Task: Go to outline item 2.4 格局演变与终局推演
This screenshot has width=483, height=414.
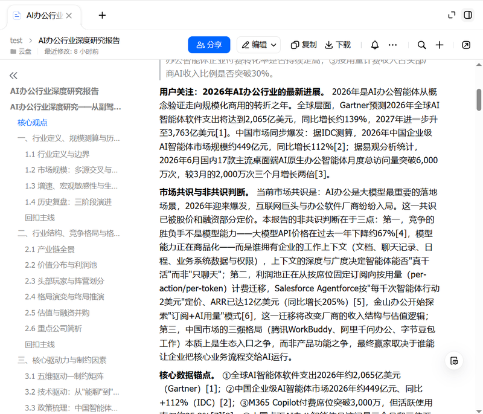Action: pyautogui.click(x=65, y=297)
